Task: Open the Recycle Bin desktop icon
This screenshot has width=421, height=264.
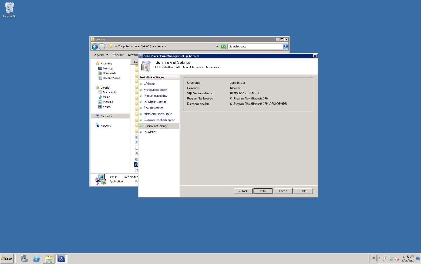Action: coord(9,10)
